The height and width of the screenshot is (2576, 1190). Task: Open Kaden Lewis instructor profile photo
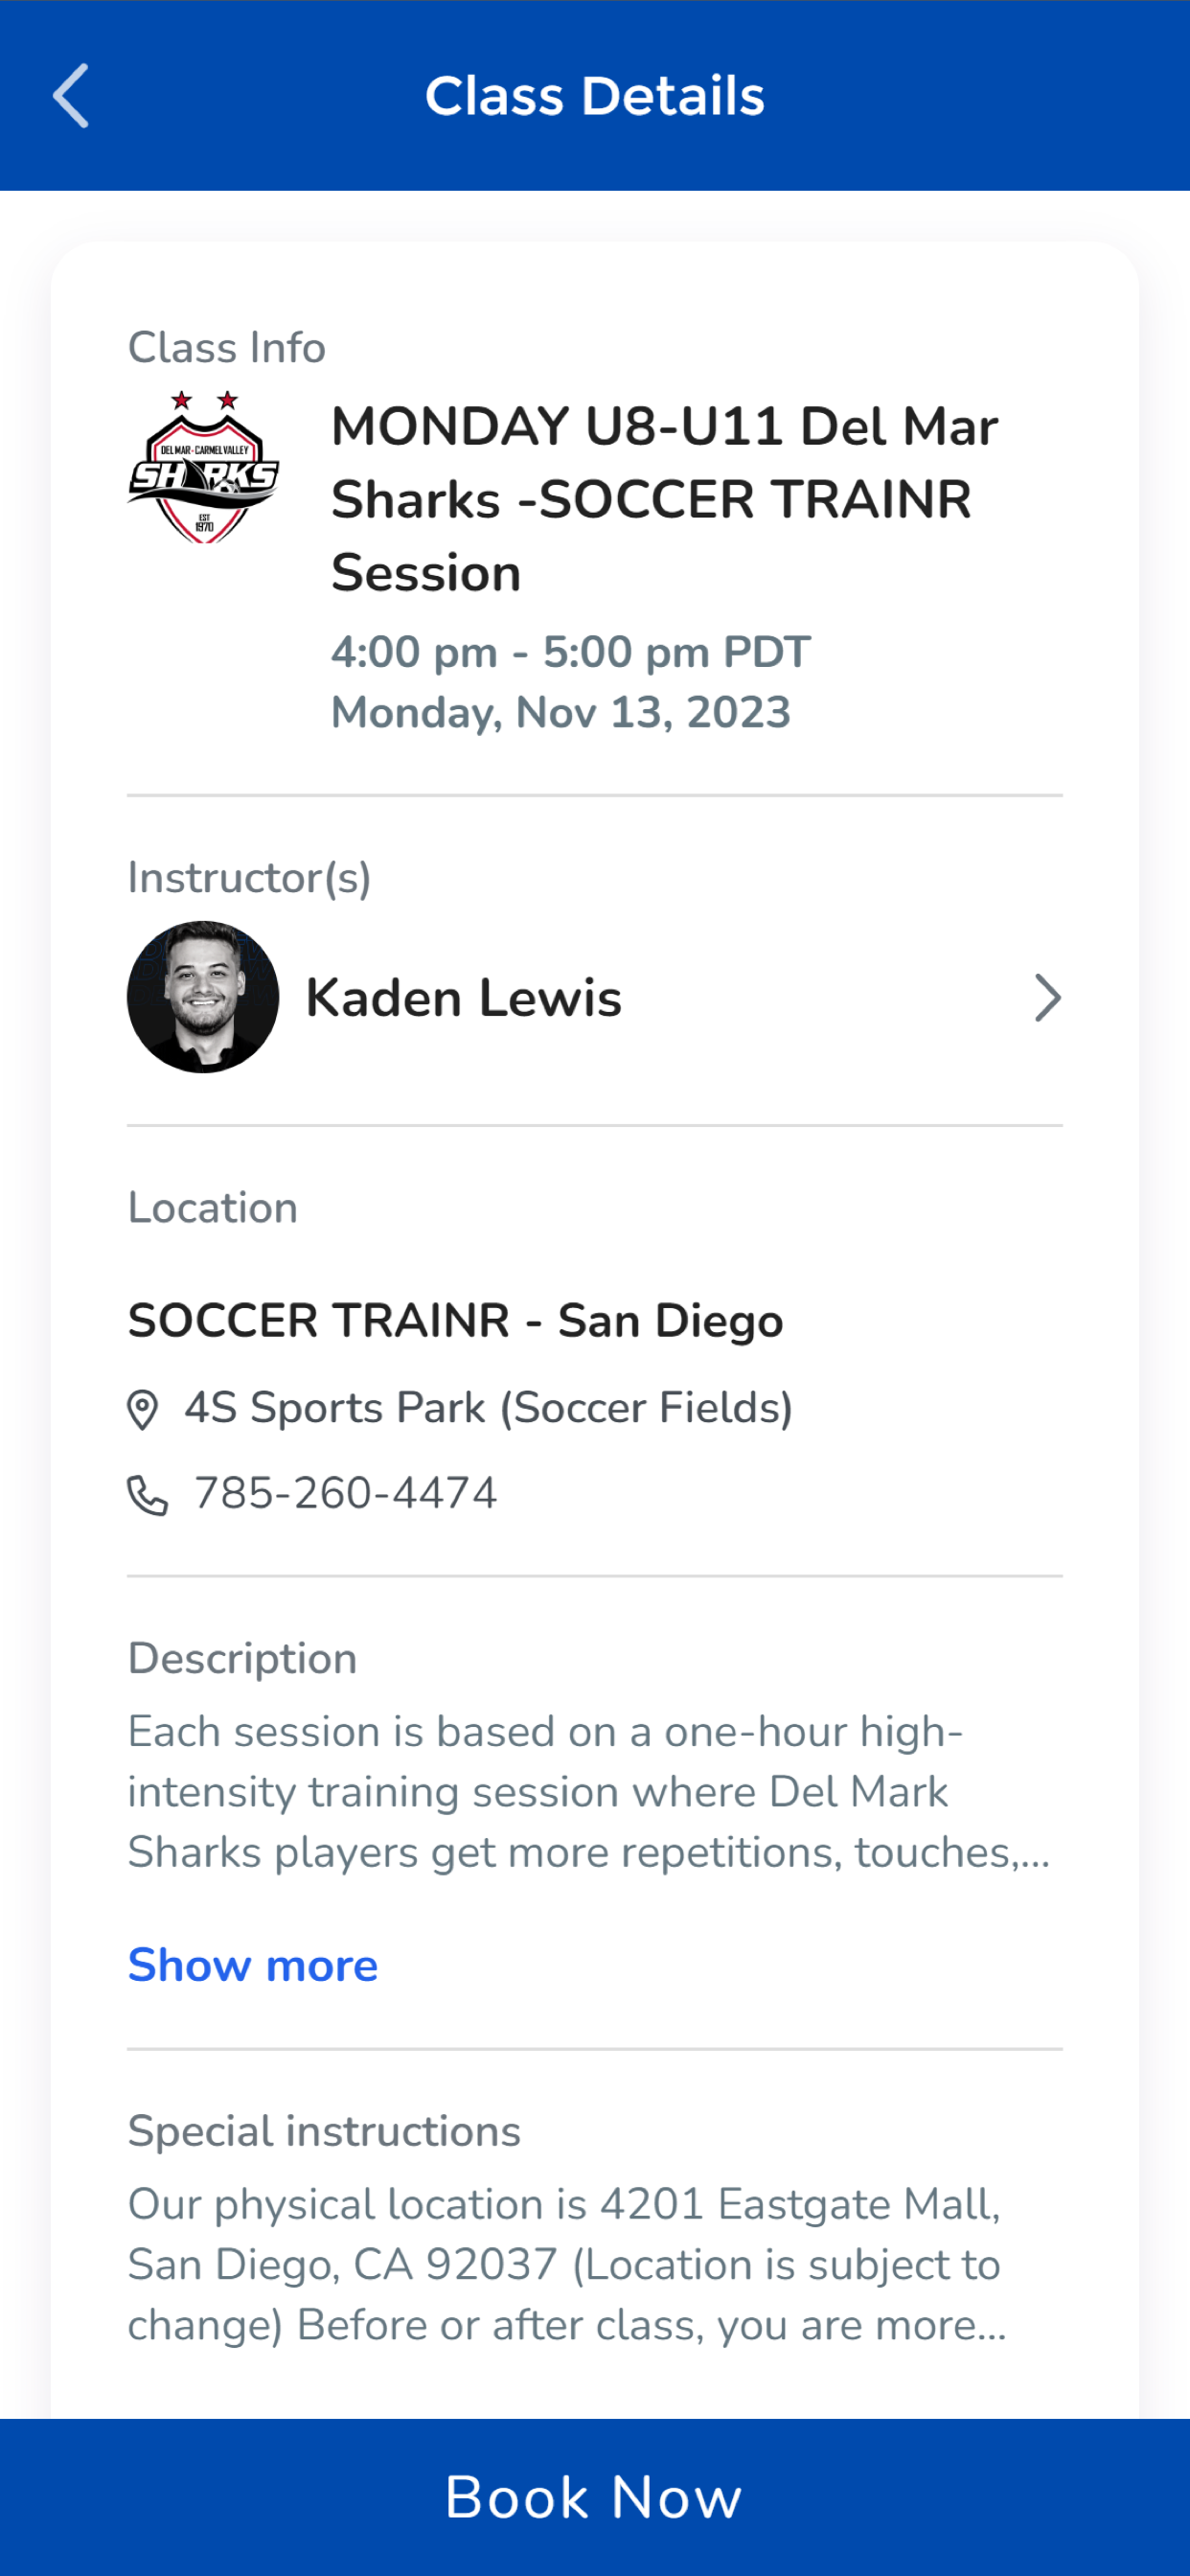pyautogui.click(x=203, y=997)
